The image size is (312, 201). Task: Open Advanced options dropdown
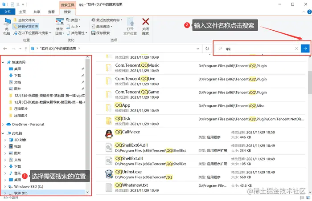click(102, 26)
